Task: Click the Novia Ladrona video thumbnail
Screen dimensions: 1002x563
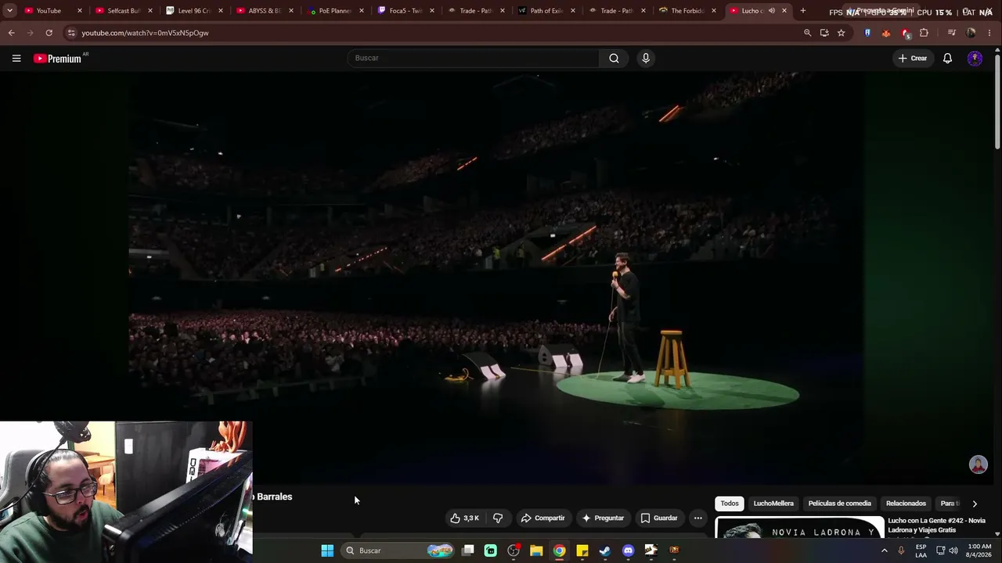Action: click(799, 528)
